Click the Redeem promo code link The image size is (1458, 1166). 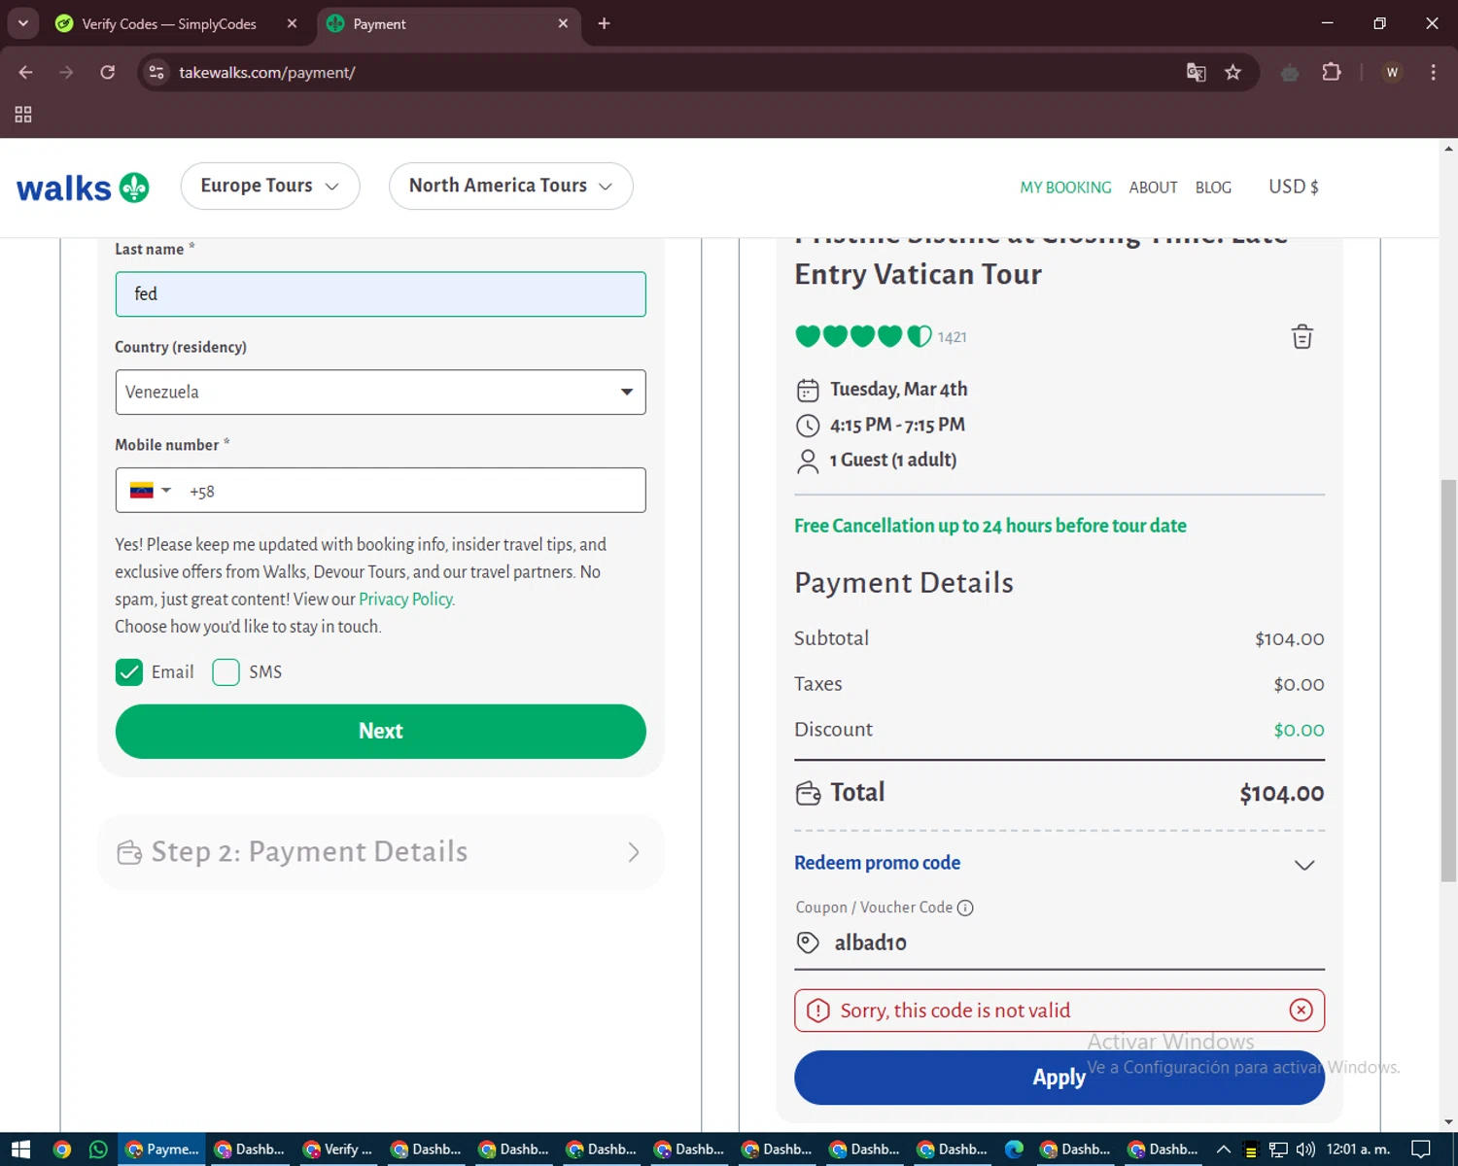(x=877, y=863)
